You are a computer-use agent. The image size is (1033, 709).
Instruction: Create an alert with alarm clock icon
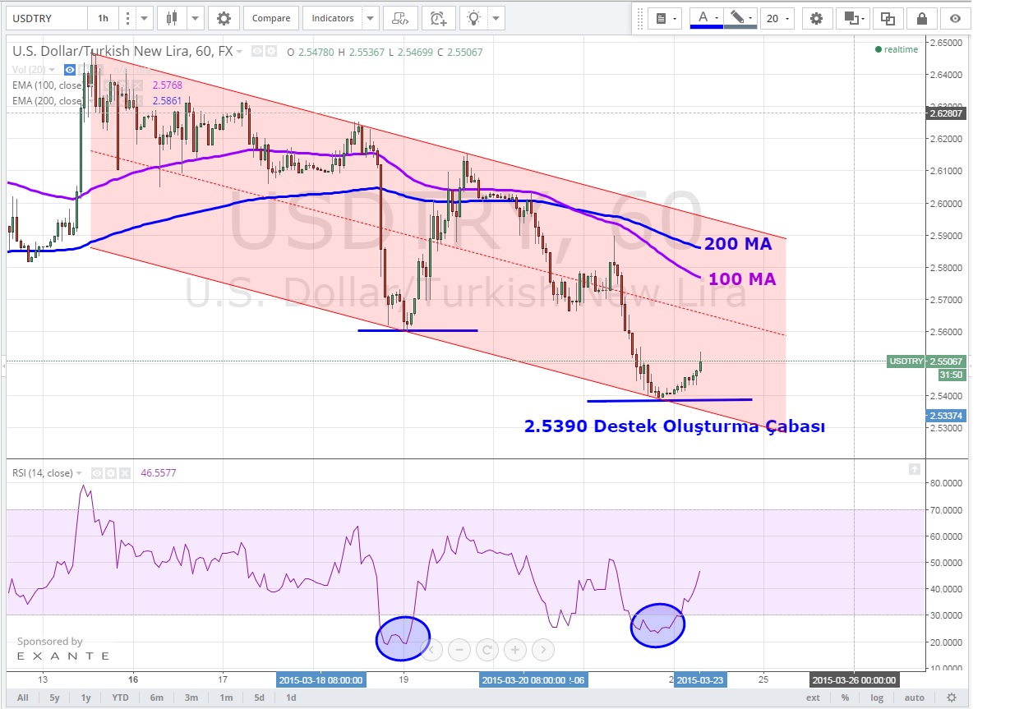coord(439,18)
